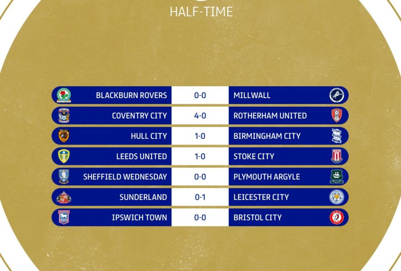401x271 pixels.
Task: Click the Millwall lion badge
Action: coord(337,95)
